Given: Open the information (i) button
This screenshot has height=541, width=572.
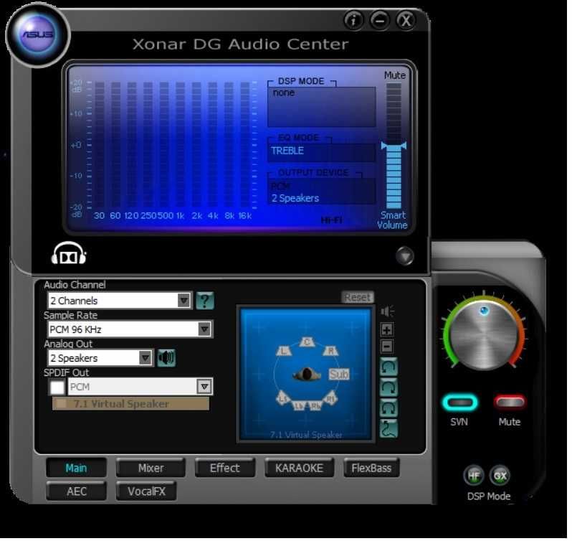Looking at the screenshot, I should pyautogui.click(x=355, y=20).
